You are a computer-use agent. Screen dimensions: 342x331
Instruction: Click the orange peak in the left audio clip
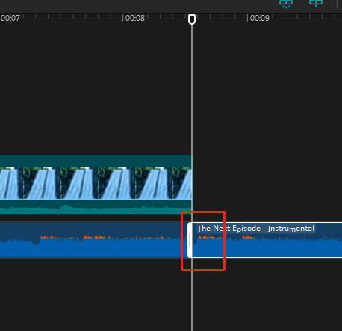tap(94, 237)
